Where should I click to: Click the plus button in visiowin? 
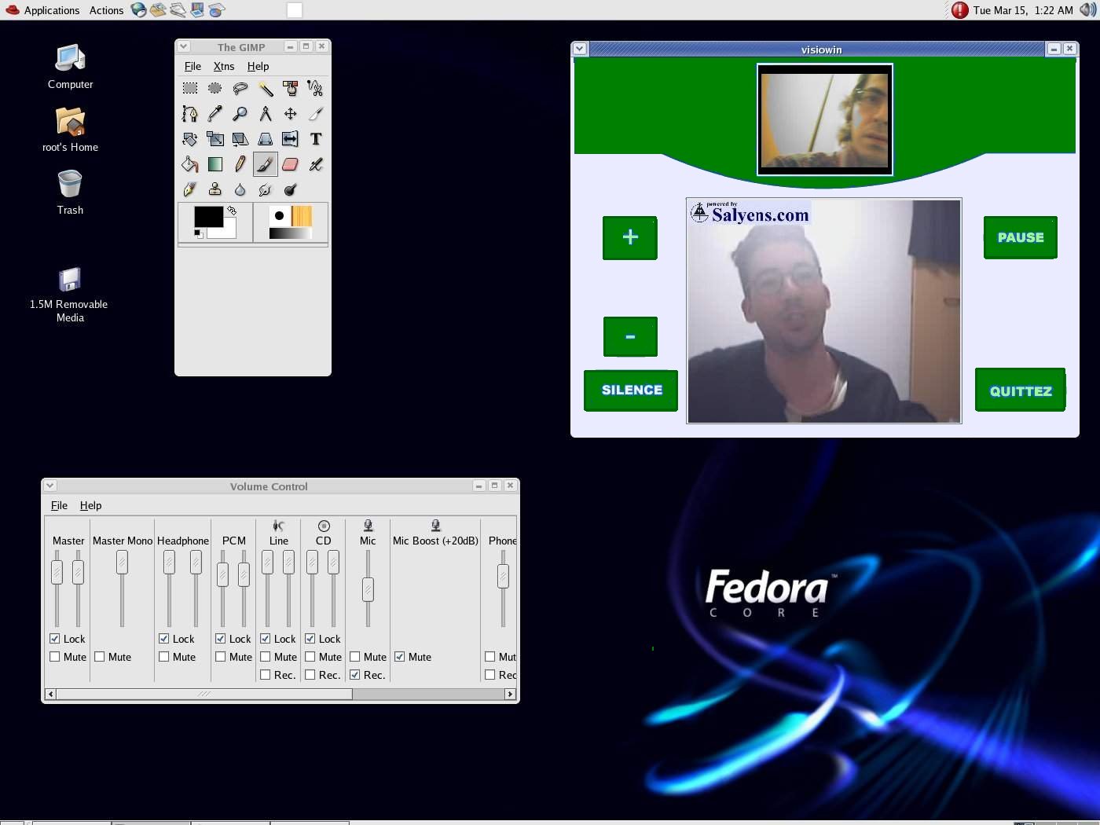click(630, 237)
